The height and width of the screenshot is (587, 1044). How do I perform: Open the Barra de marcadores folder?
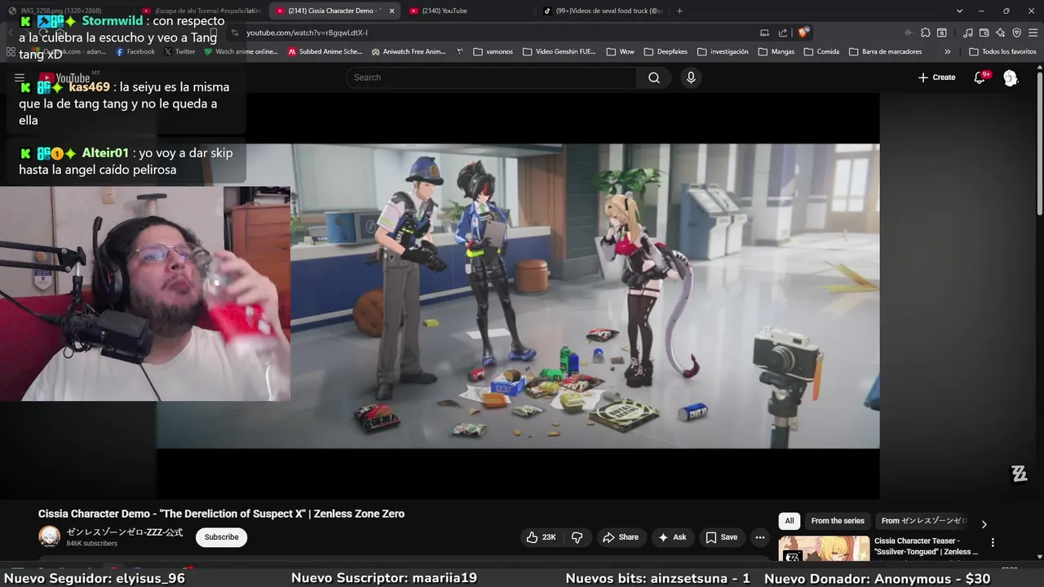(885, 51)
